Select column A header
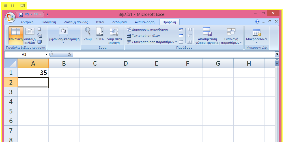284x142 pixels. click(33, 63)
